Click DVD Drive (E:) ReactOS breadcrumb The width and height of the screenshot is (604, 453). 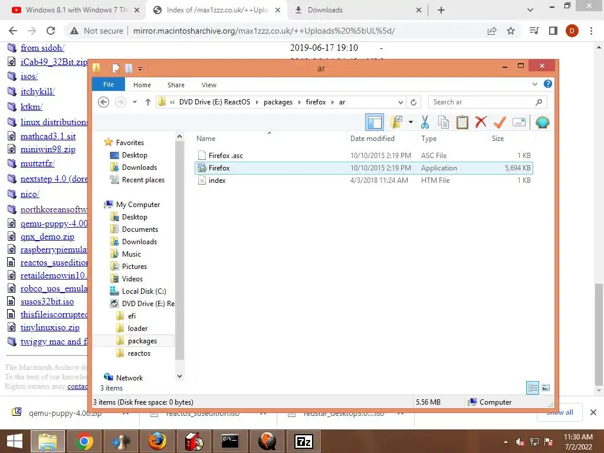coord(215,102)
